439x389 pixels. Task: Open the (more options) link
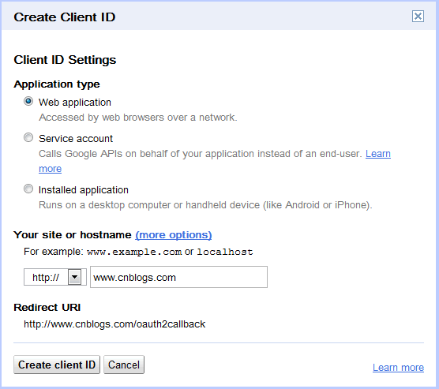tap(174, 235)
